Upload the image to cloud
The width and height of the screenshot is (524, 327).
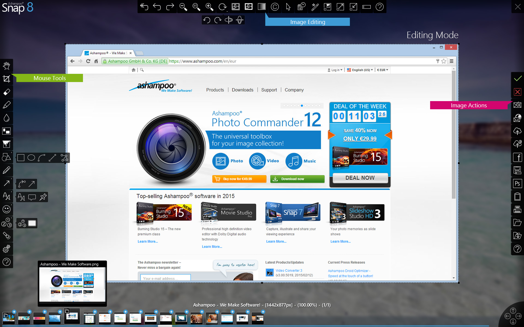click(517, 131)
